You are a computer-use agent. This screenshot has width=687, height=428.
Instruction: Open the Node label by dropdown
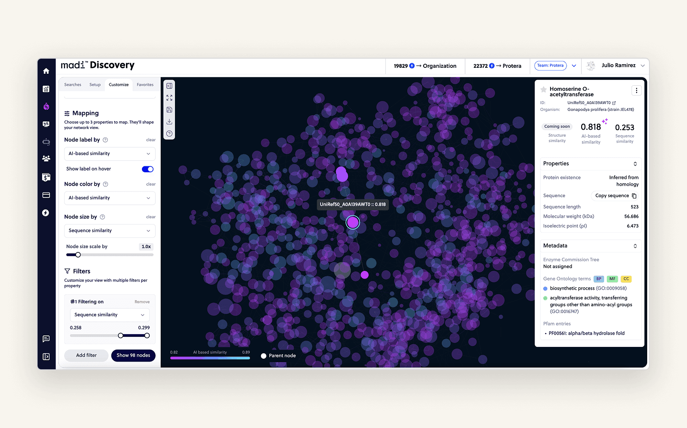click(109, 154)
